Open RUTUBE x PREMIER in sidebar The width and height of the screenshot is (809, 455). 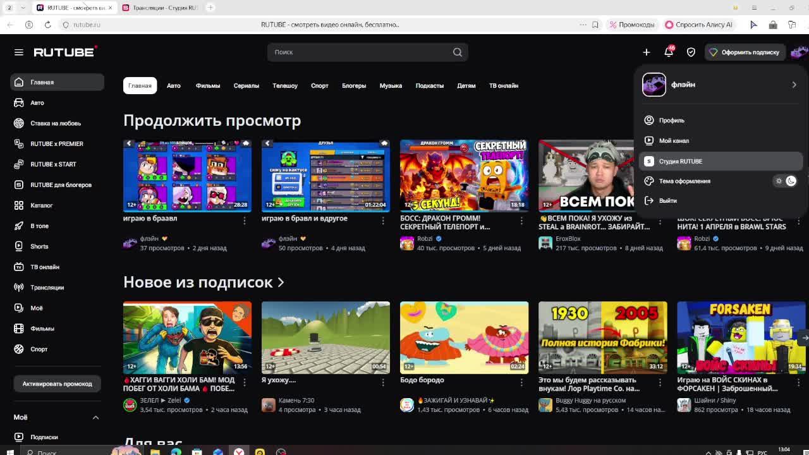tap(57, 143)
